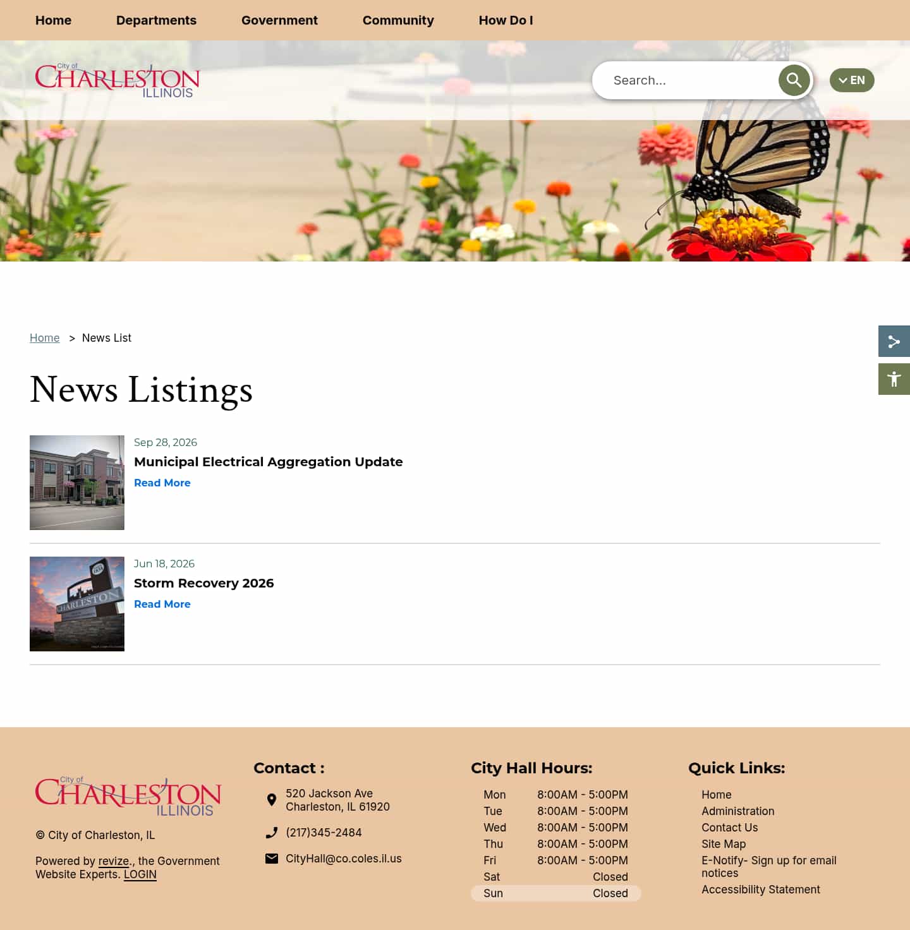Open the Home quick link in footer
The image size is (910, 930).
coord(717,795)
